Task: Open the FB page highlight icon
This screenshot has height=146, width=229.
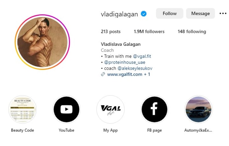Action: [x=154, y=109]
